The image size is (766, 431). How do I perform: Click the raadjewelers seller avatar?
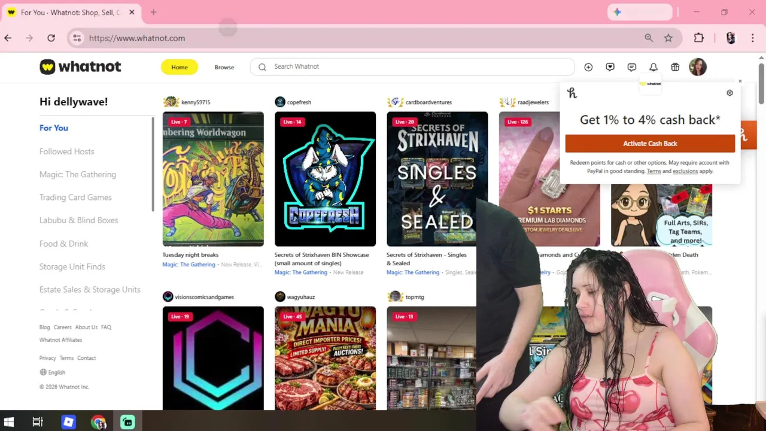[x=507, y=102]
